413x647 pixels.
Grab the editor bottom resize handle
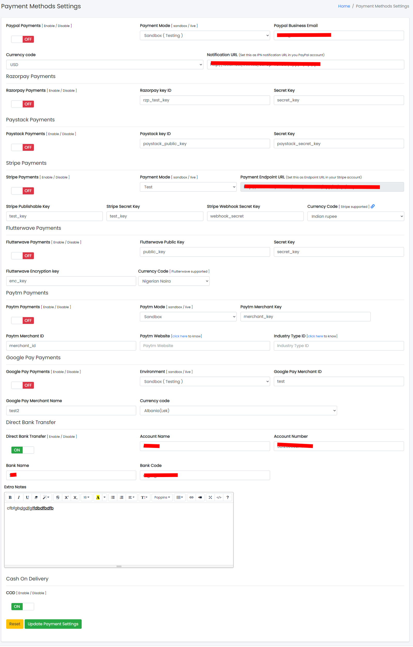[119, 566]
